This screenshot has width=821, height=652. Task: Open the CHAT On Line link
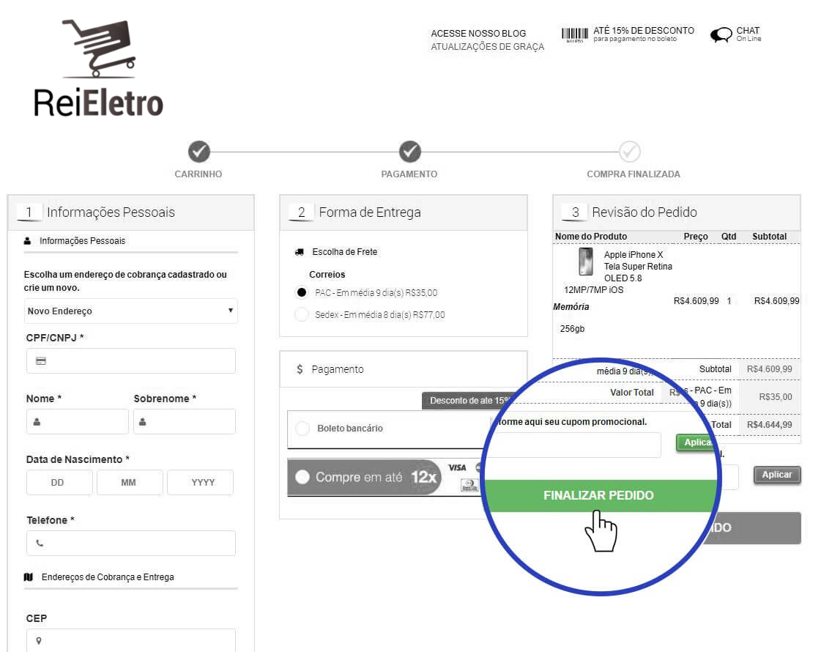point(748,34)
